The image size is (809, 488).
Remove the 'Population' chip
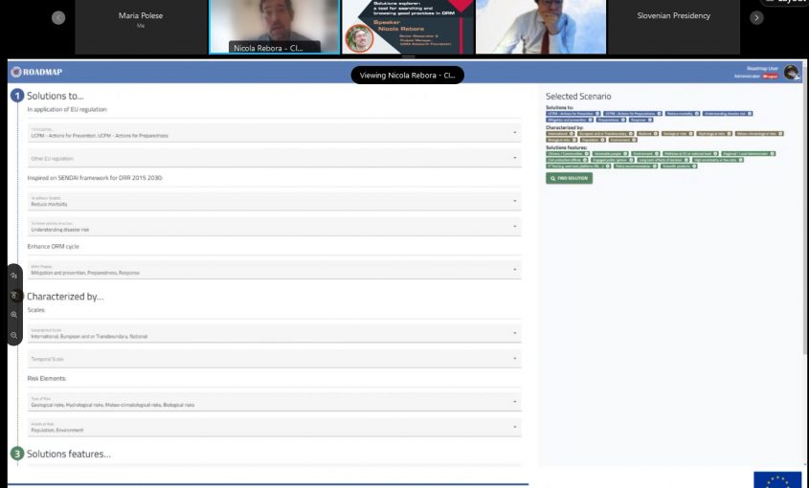(x=603, y=140)
